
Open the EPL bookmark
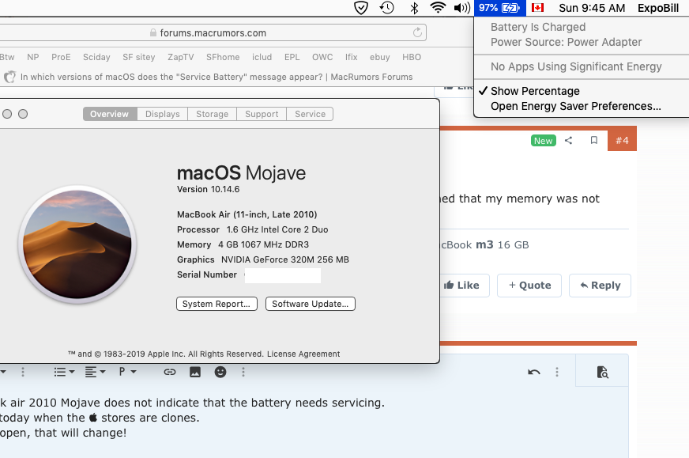pos(292,57)
